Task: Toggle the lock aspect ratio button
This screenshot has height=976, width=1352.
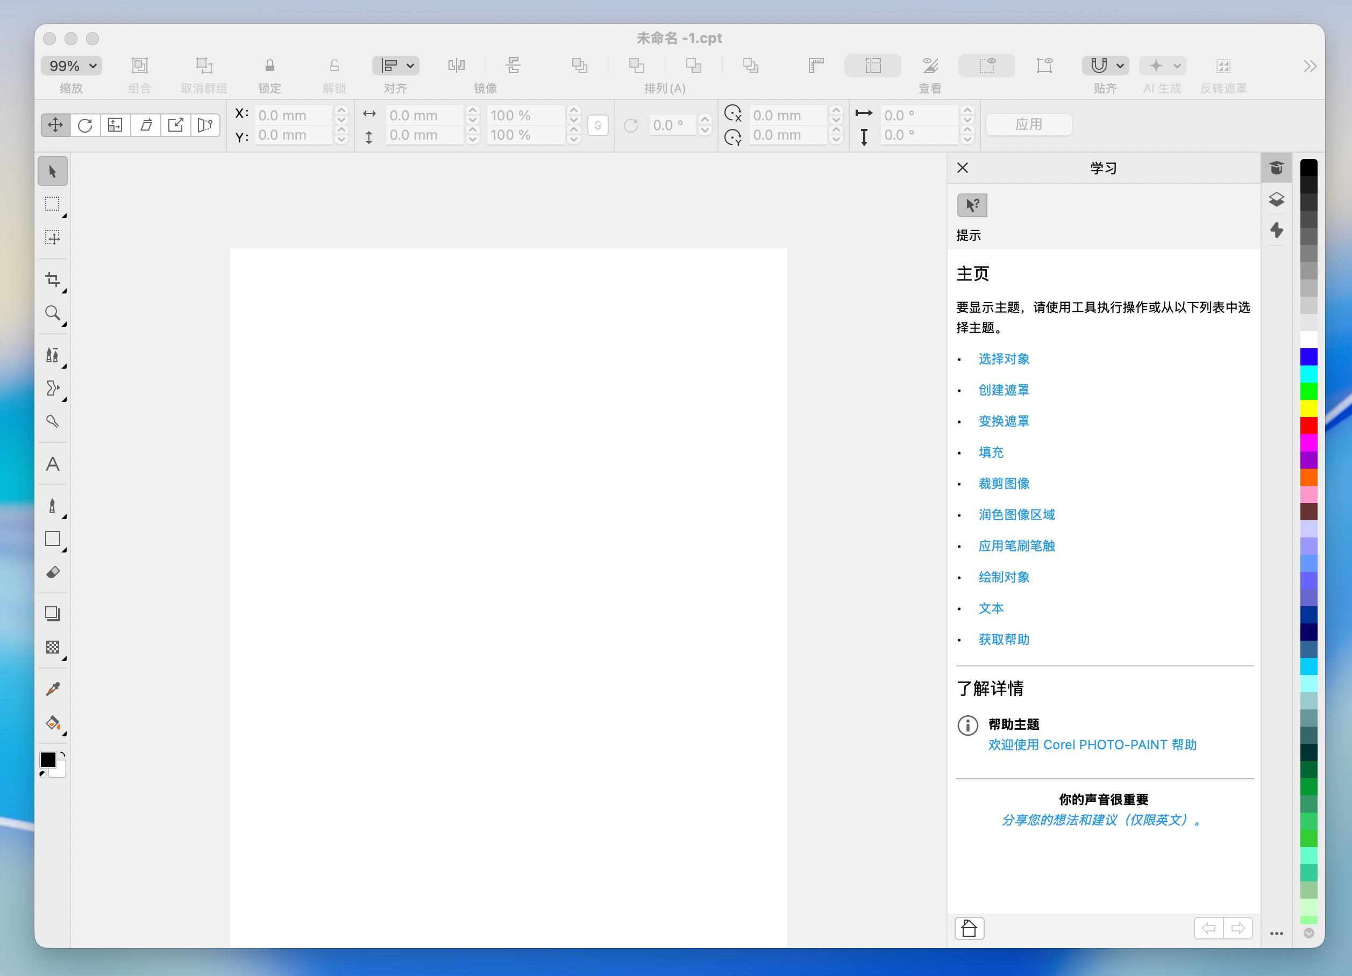Action: click(x=597, y=125)
